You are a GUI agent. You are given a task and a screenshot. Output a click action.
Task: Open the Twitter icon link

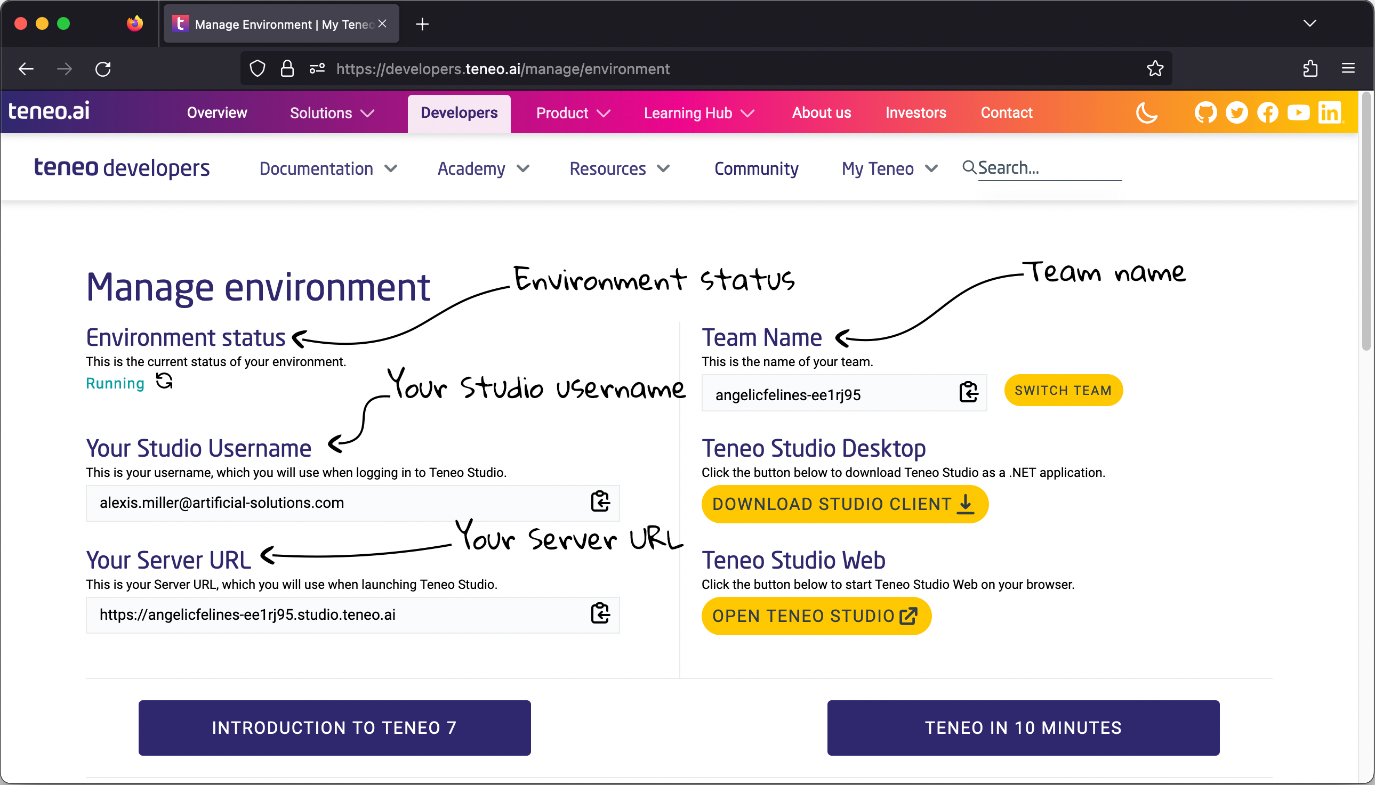tap(1236, 112)
